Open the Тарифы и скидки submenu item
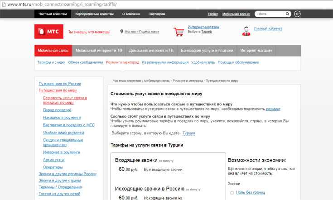This screenshot has height=200, width=333. coord(51,62)
